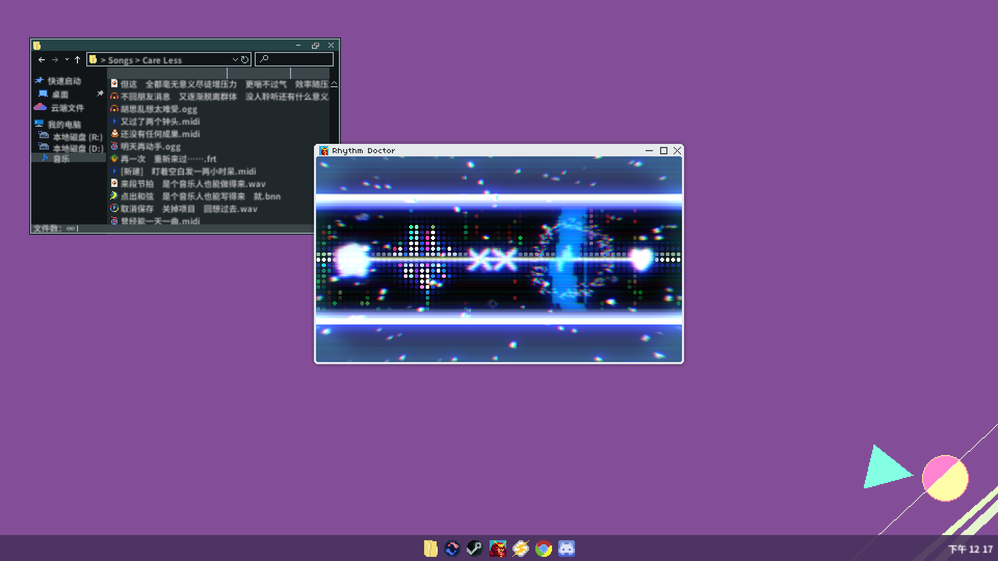Select 本地磁盘 (R:) in the sidebar
The width and height of the screenshot is (998, 561).
tap(77, 137)
